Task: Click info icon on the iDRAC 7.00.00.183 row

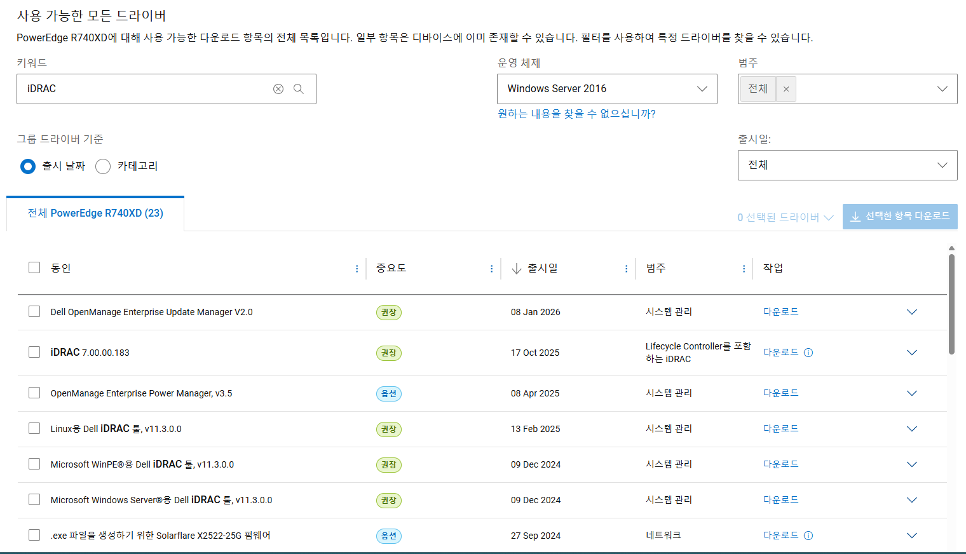Action: tap(808, 353)
